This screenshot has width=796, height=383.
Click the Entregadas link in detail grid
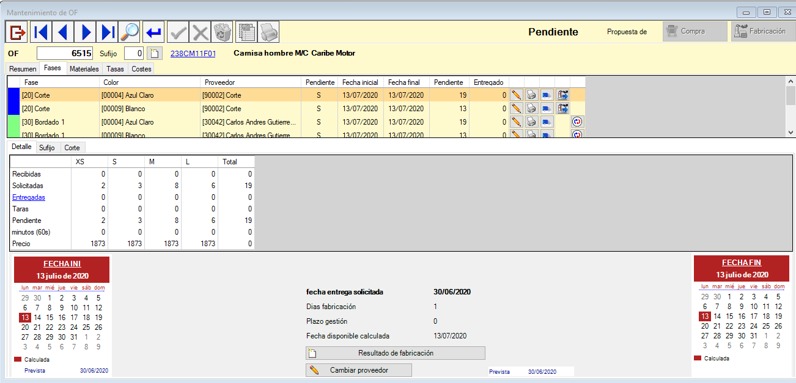28,197
